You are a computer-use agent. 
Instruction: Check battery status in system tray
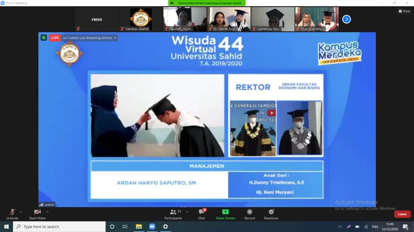357,227
